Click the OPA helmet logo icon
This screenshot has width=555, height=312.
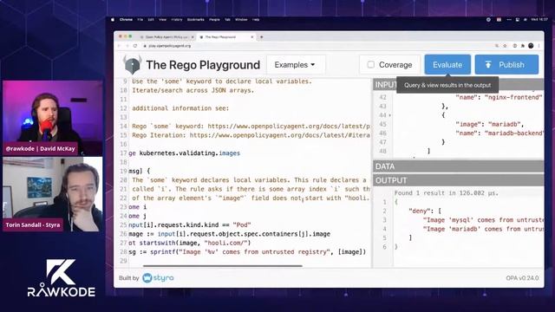point(133,64)
